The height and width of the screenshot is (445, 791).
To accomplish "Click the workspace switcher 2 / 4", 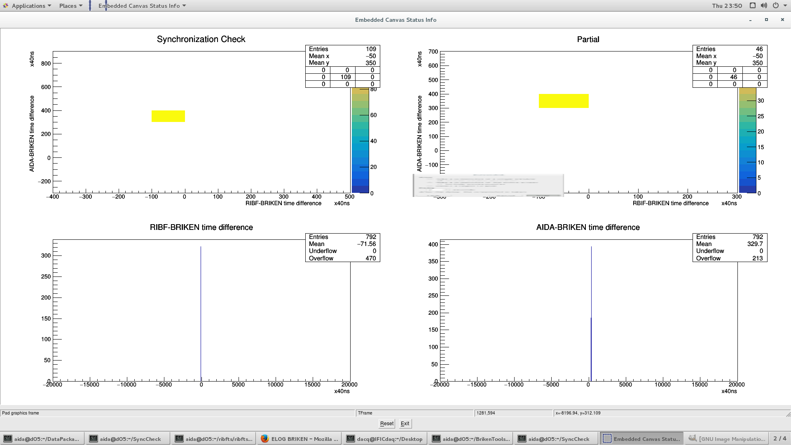I will [779, 439].
